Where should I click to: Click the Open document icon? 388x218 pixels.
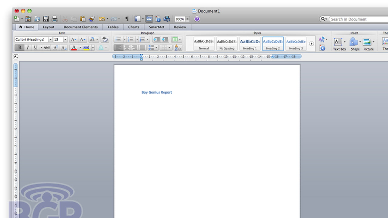[x=37, y=19]
